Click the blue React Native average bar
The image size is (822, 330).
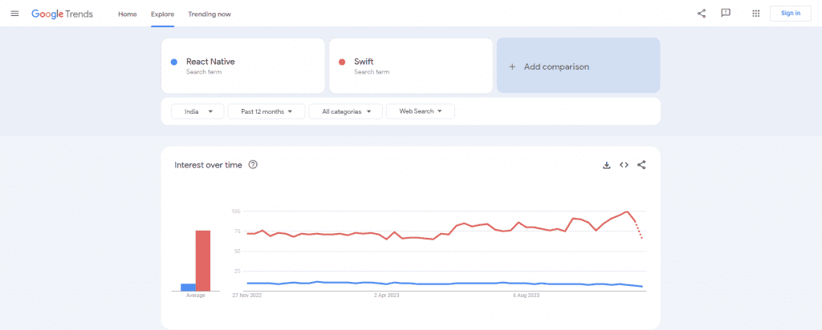point(188,288)
